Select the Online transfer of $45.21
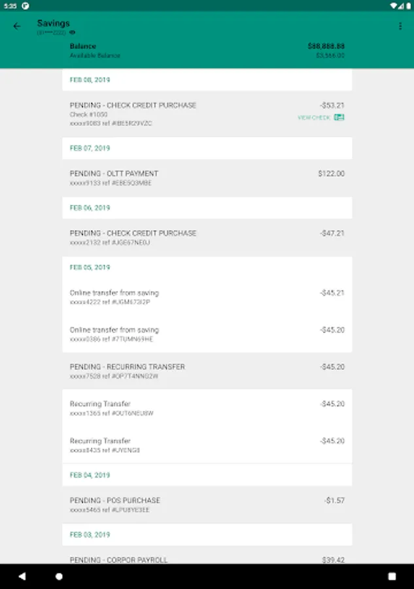Image resolution: width=414 pixels, height=589 pixels. point(207,297)
